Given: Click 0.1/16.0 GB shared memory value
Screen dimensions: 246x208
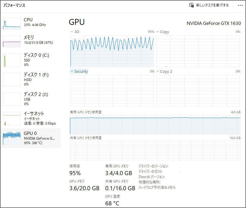Looking at the screenshot, I should pyautogui.click(x=120, y=188).
